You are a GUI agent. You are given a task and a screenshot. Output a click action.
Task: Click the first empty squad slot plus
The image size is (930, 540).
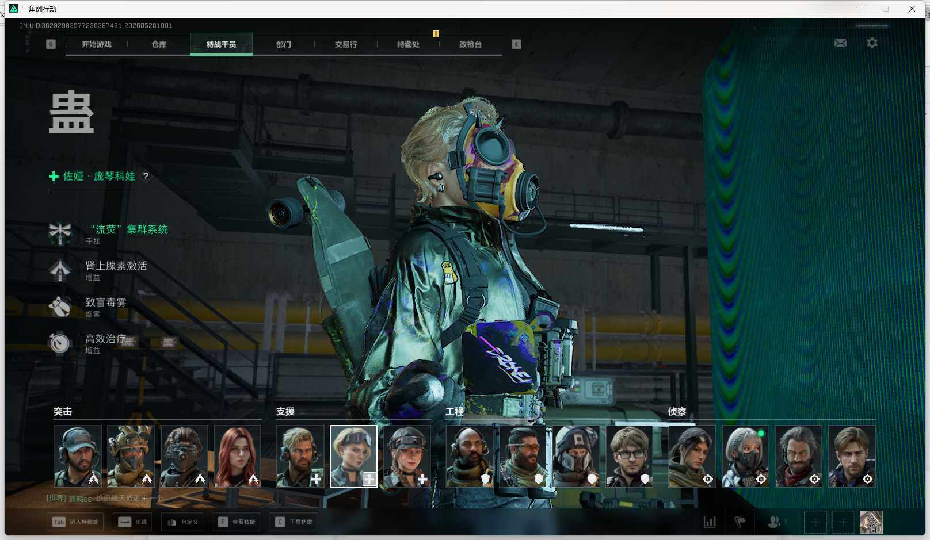tap(815, 522)
